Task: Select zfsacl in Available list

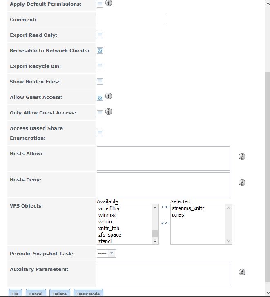Action: pyautogui.click(x=105, y=241)
